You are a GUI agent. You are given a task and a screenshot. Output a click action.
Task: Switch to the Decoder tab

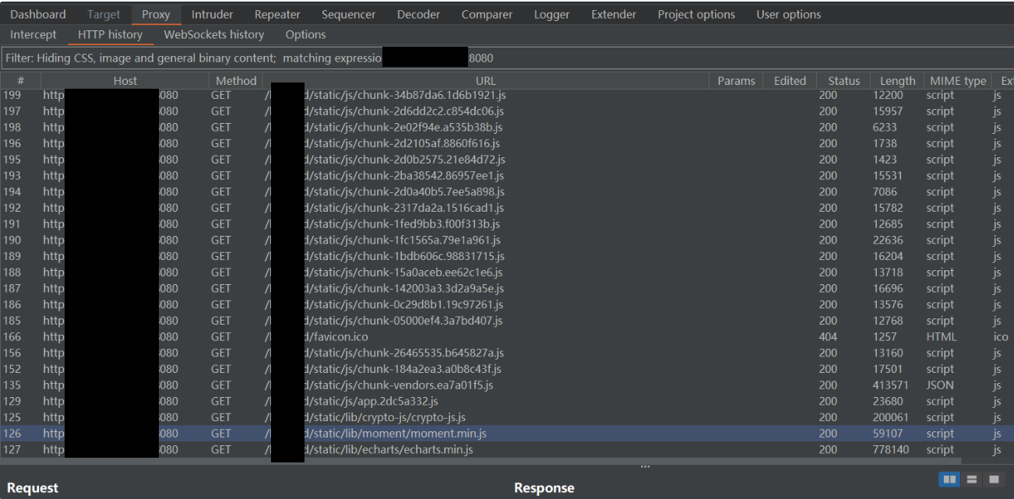pos(419,14)
